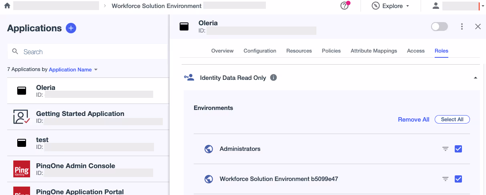486x195 pixels.
Task: Open the Explore dropdown menu
Action: pos(391,6)
